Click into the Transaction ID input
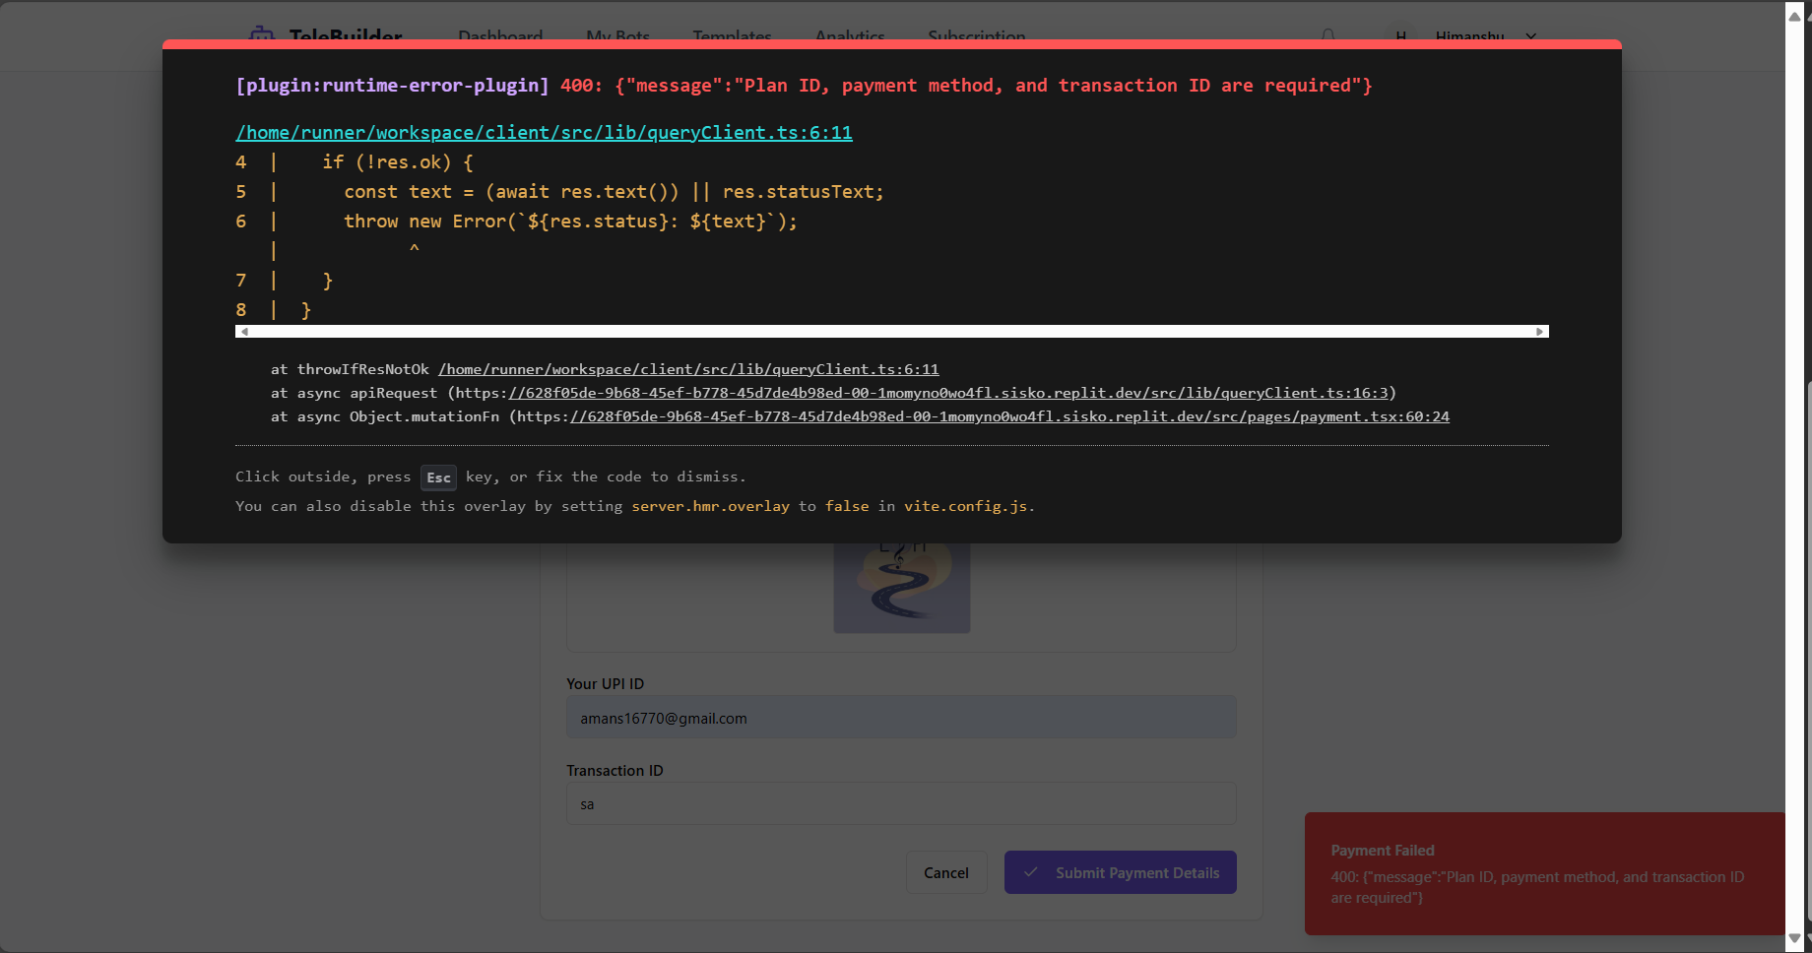This screenshot has height=953, width=1812. point(901,803)
